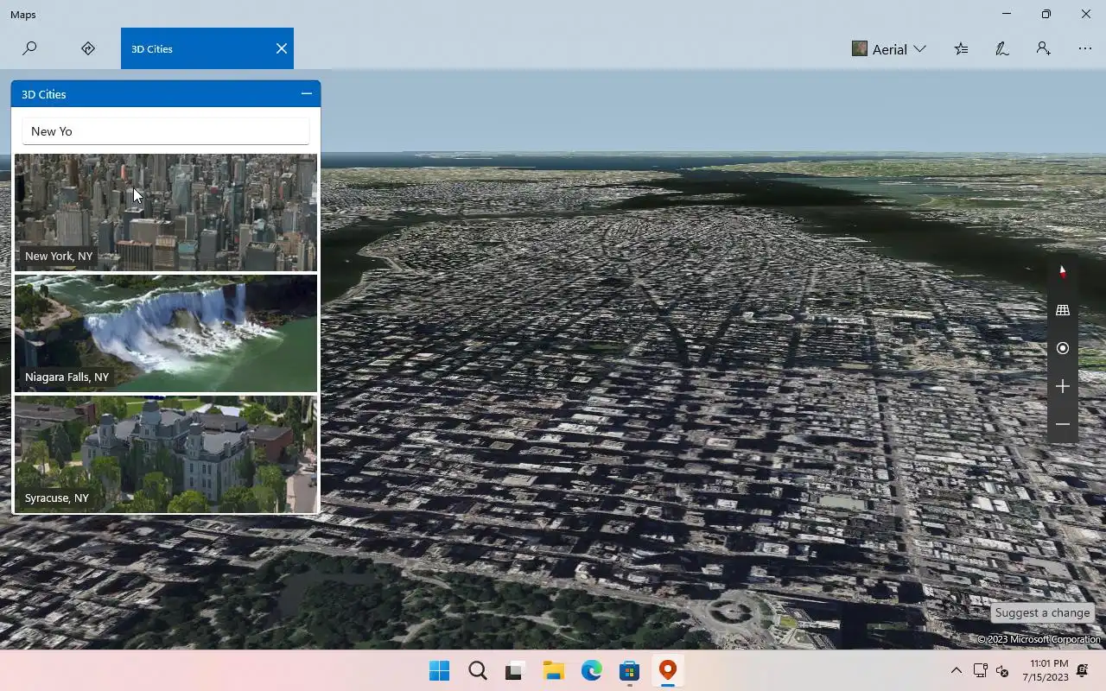Open Windows Ink toolbar pen icon

tap(1002, 48)
